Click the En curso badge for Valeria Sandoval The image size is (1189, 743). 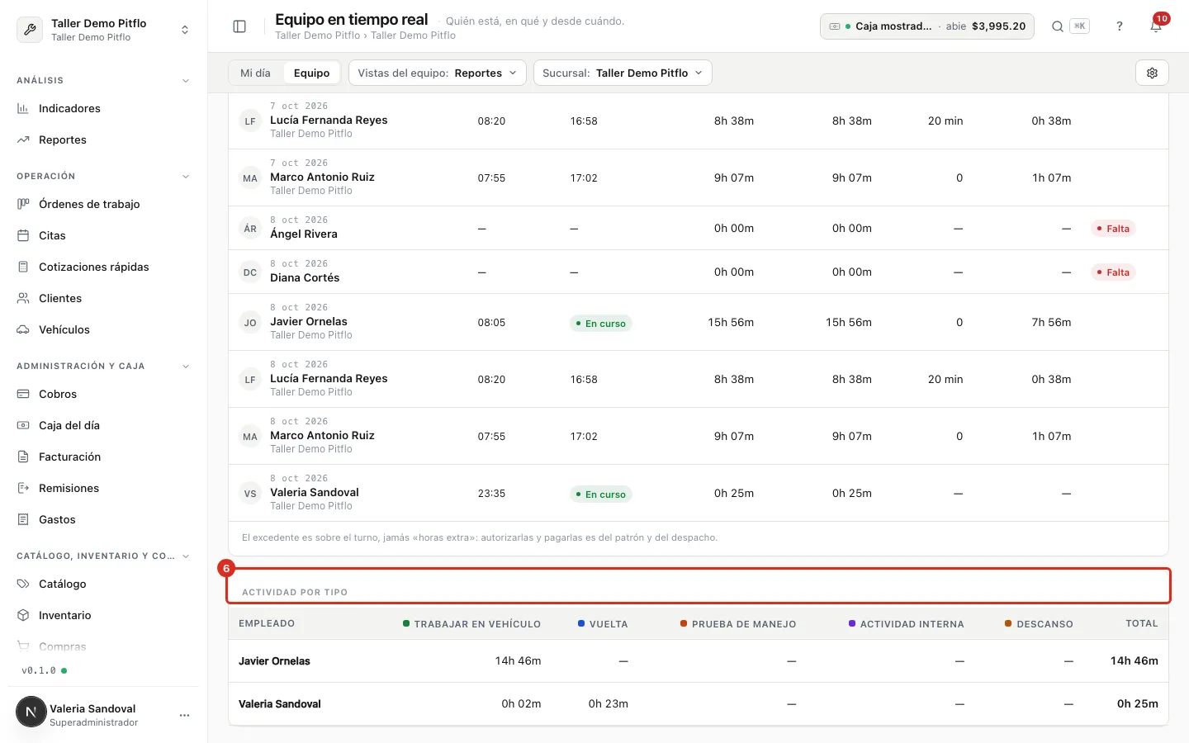click(601, 495)
